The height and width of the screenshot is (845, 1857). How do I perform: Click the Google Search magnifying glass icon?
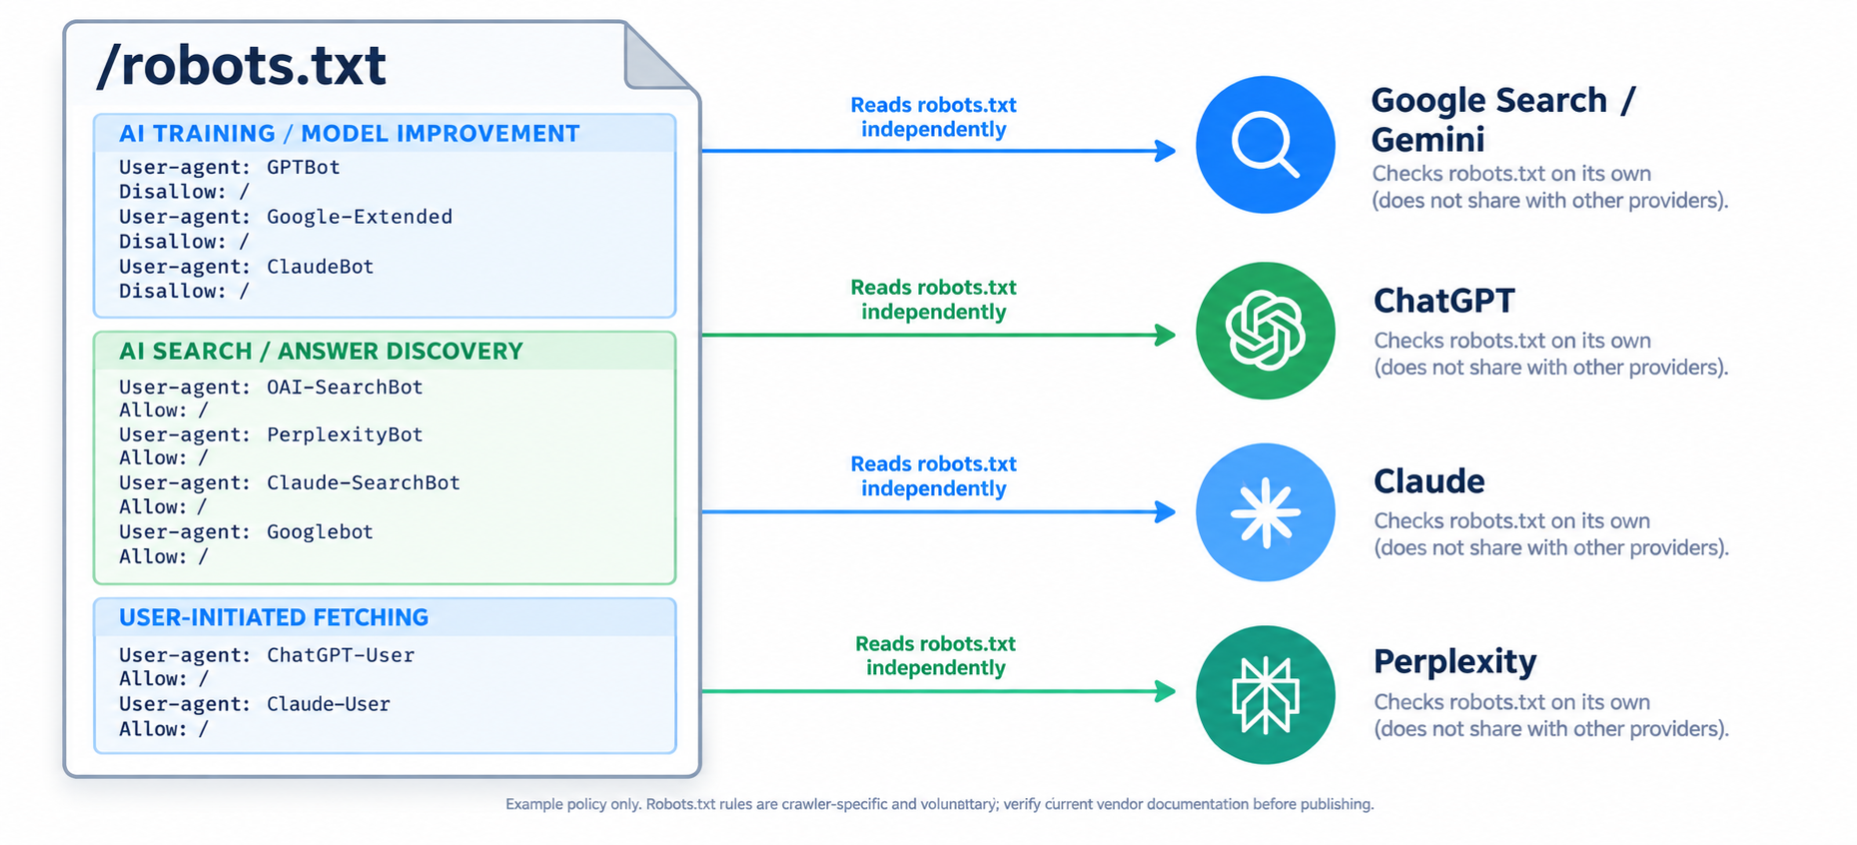(x=1265, y=145)
